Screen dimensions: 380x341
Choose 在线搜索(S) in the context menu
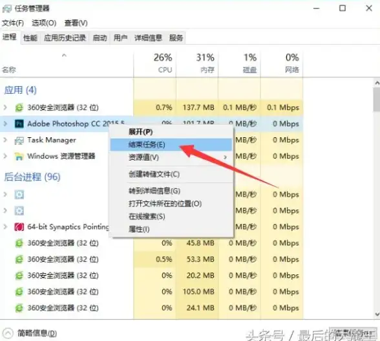coord(172,216)
